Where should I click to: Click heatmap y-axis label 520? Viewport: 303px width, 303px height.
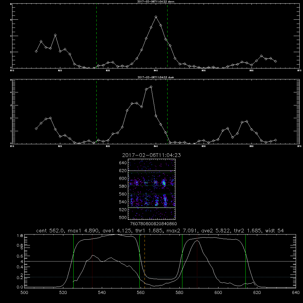click(x=123, y=210)
